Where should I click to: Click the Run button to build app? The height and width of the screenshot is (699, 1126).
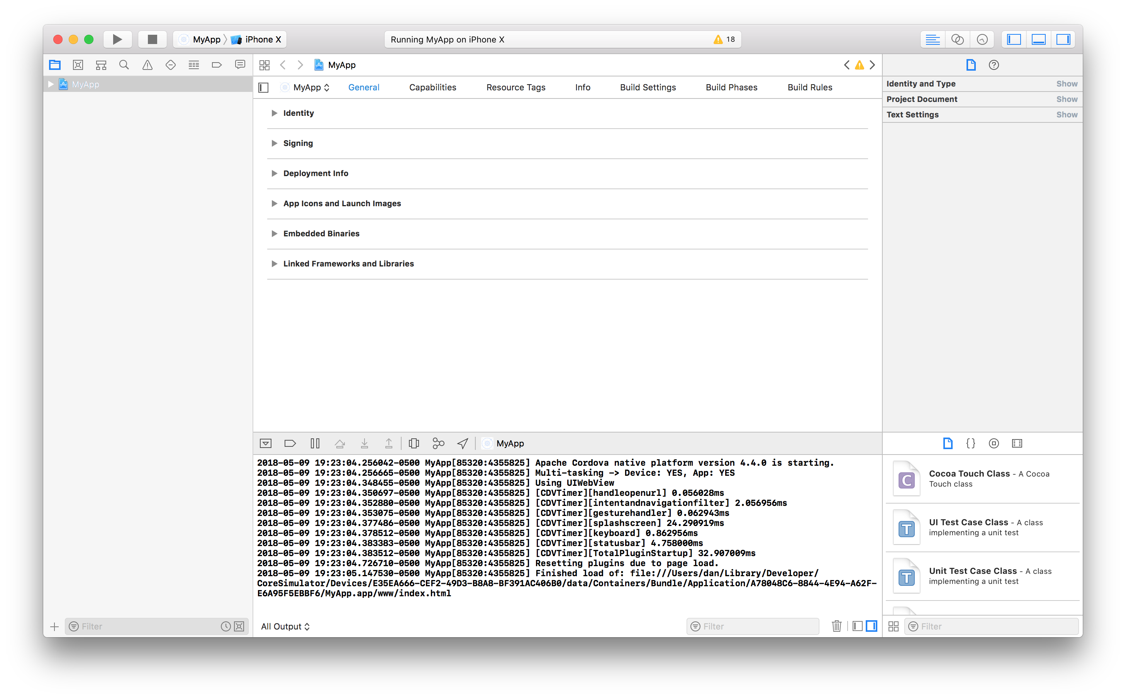pyautogui.click(x=117, y=39)
